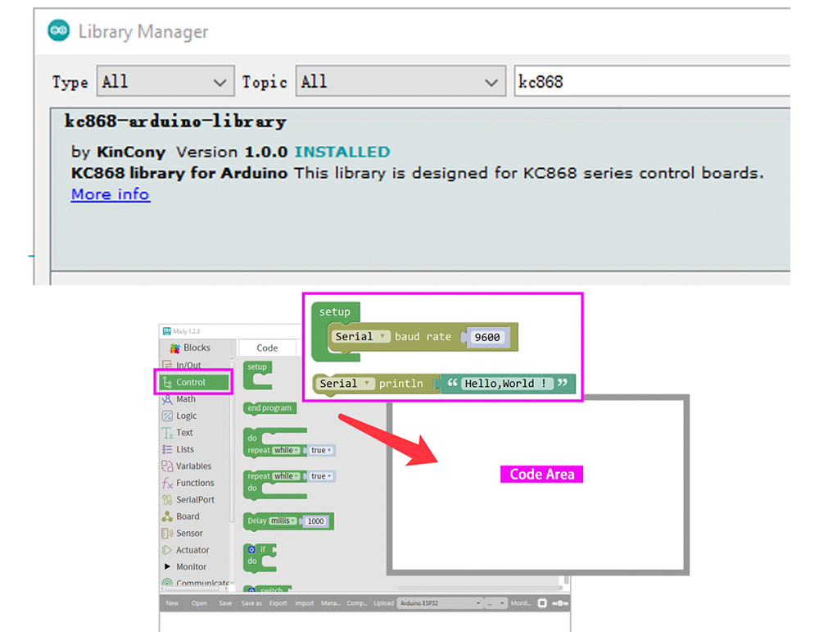Open the Logic block category
This screenshot has height=632, width=819.
pyautogui.click(x=186, y=416)
